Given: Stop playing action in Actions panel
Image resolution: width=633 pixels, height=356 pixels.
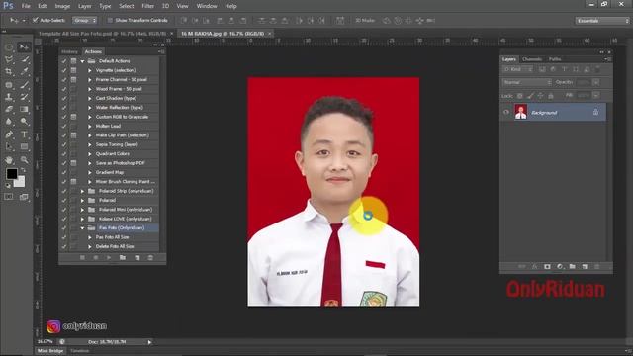Looking at the screenshot, I should pyautogui.click(x=82, y=257).
